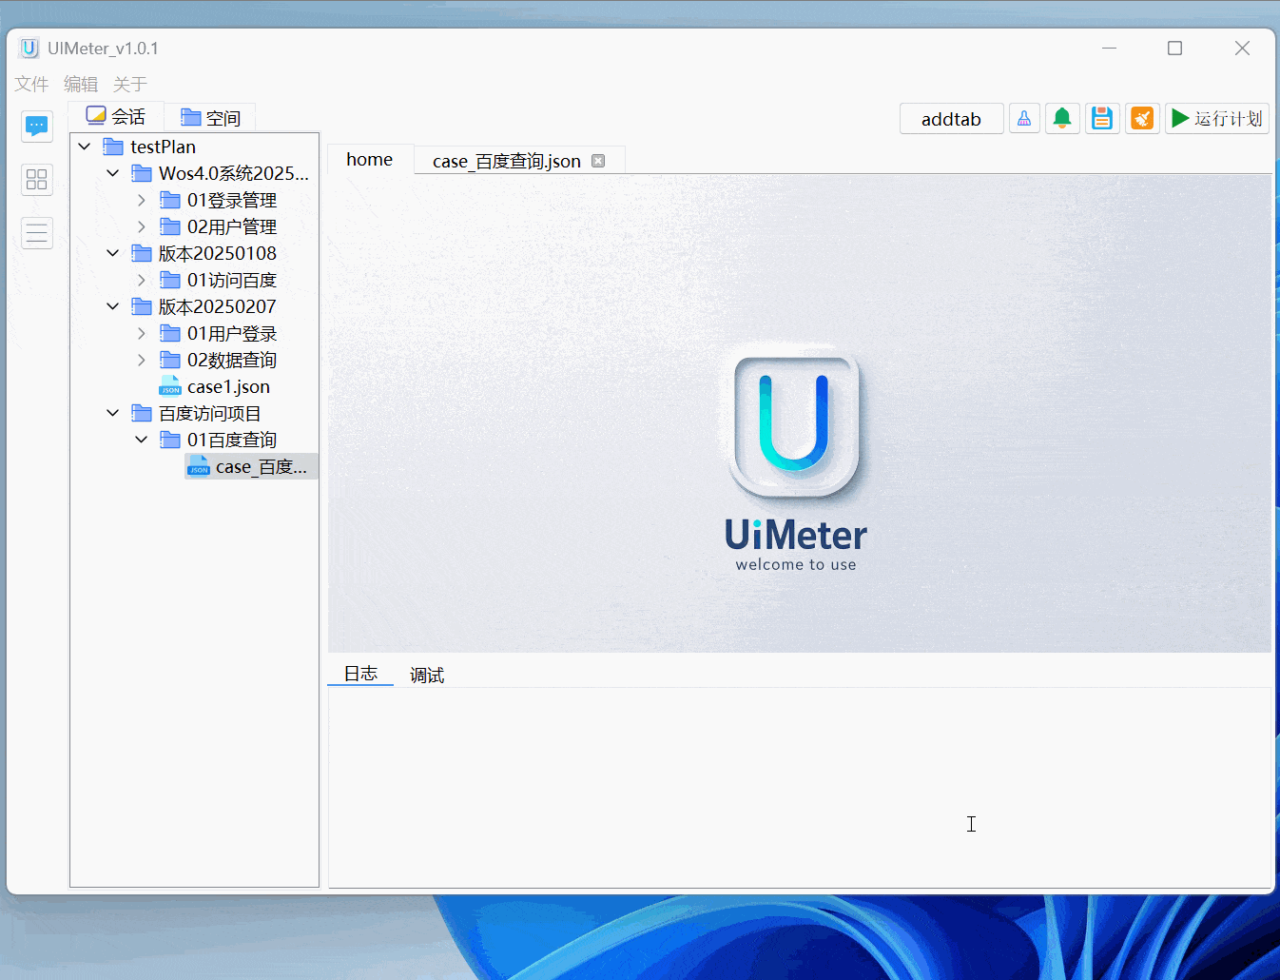
Task: Click the 百度访问项目 folder icon
Action: 142,413
